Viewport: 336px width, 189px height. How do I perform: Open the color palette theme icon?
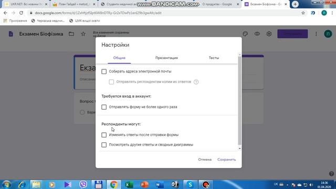tap(245, 34)
